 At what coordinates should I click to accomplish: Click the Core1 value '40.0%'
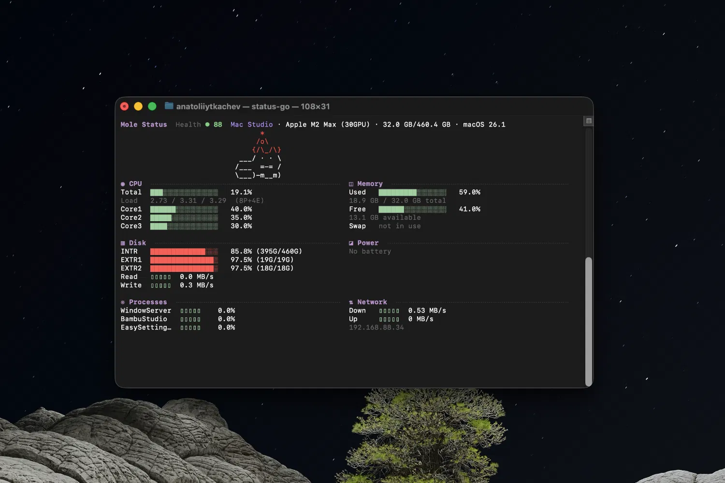(x=241, y=209)
